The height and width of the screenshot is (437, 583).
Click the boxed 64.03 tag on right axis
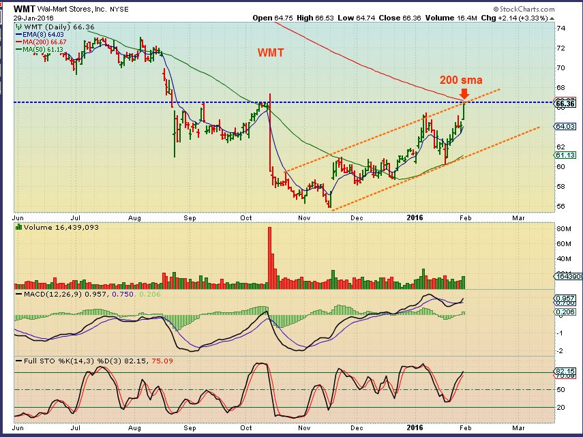[x=565, y=126]
